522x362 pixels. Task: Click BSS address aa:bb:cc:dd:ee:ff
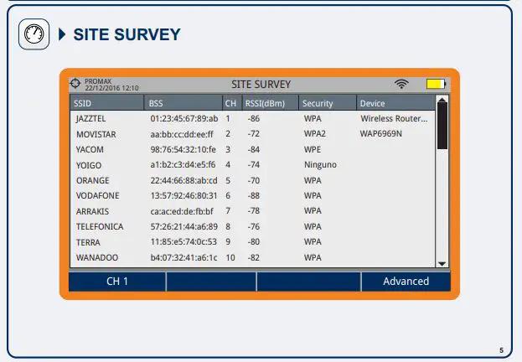182,134
